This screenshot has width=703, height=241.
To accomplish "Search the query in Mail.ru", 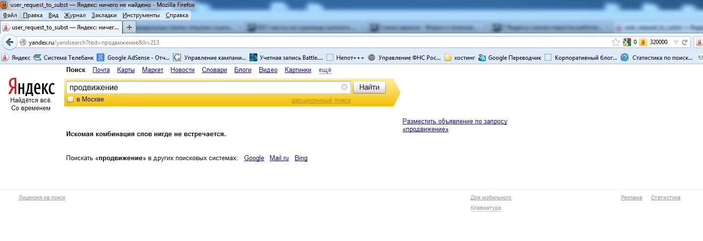I will click(x=279, y=158).
